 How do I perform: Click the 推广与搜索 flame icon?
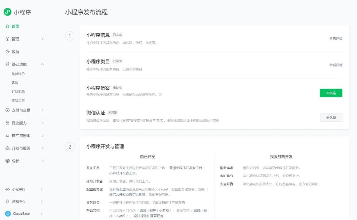click(x=8, y=136)
